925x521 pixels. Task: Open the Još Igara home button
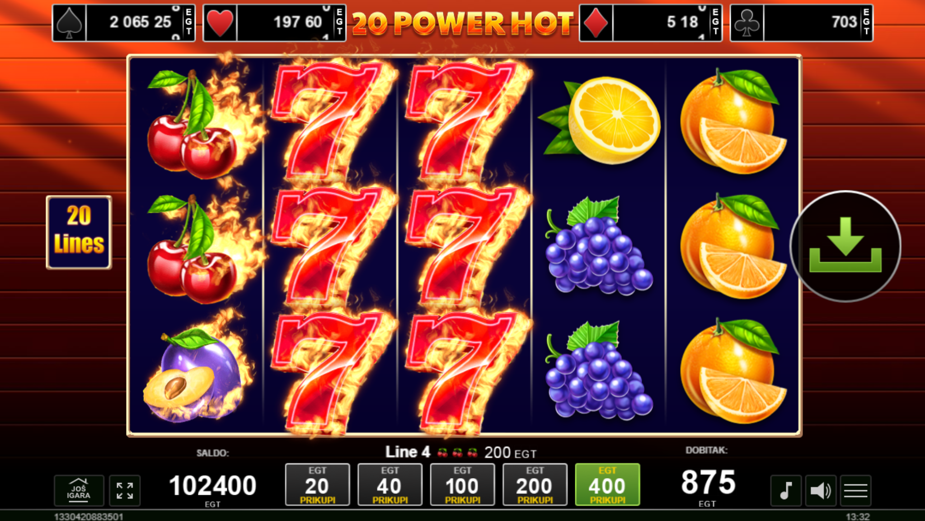(79, 491)
